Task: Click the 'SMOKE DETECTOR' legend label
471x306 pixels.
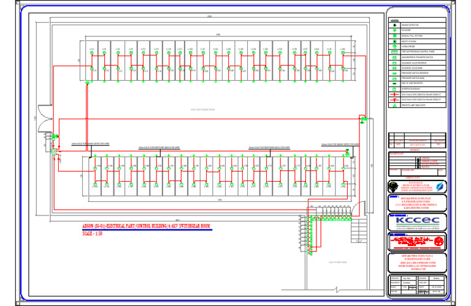Action: pos(410,25)
